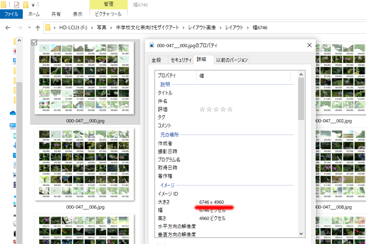Viewport: 366px width, 244px height.
Task: Switch to the セキュリティ tab in the dialog
Action: (x=181, y=60)
